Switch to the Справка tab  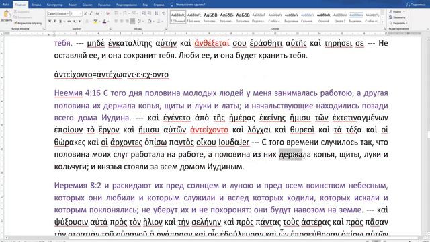tap(159, 5)
